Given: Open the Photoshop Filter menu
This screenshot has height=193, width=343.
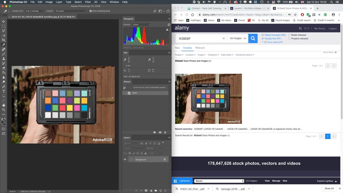Looking at the screenshot, I should 88,2.
